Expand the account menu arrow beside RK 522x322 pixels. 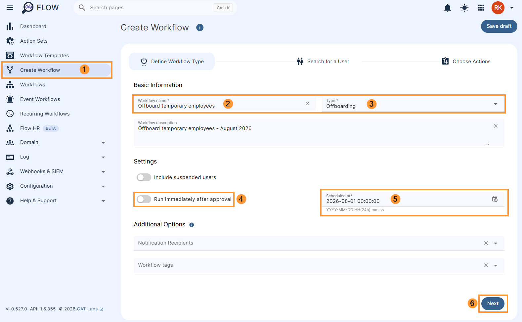point(512,8)
